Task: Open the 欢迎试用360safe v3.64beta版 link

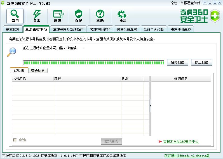Action: pos(187,156)
